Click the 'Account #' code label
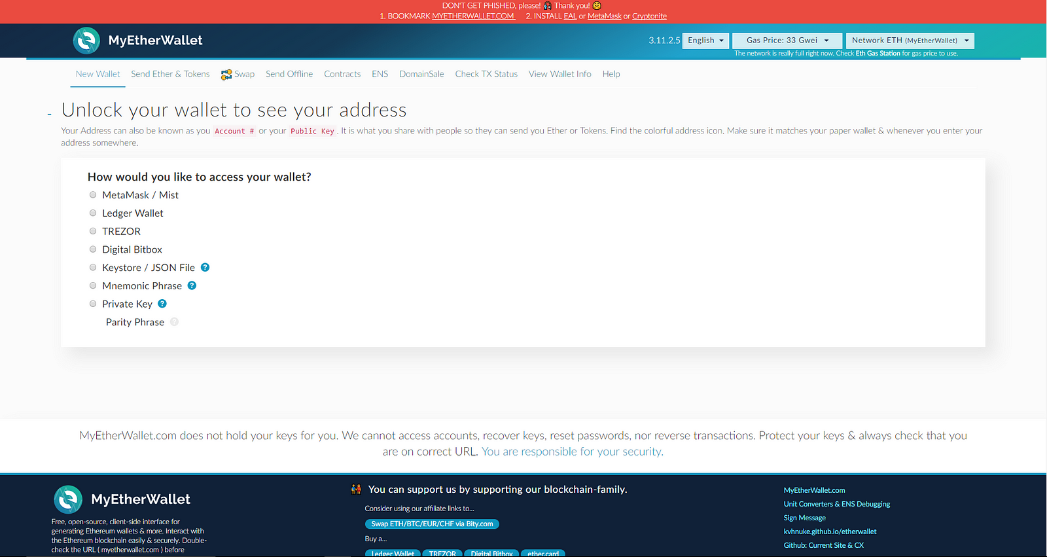This screenshot has height=557, width=1047. coord(234,131)
